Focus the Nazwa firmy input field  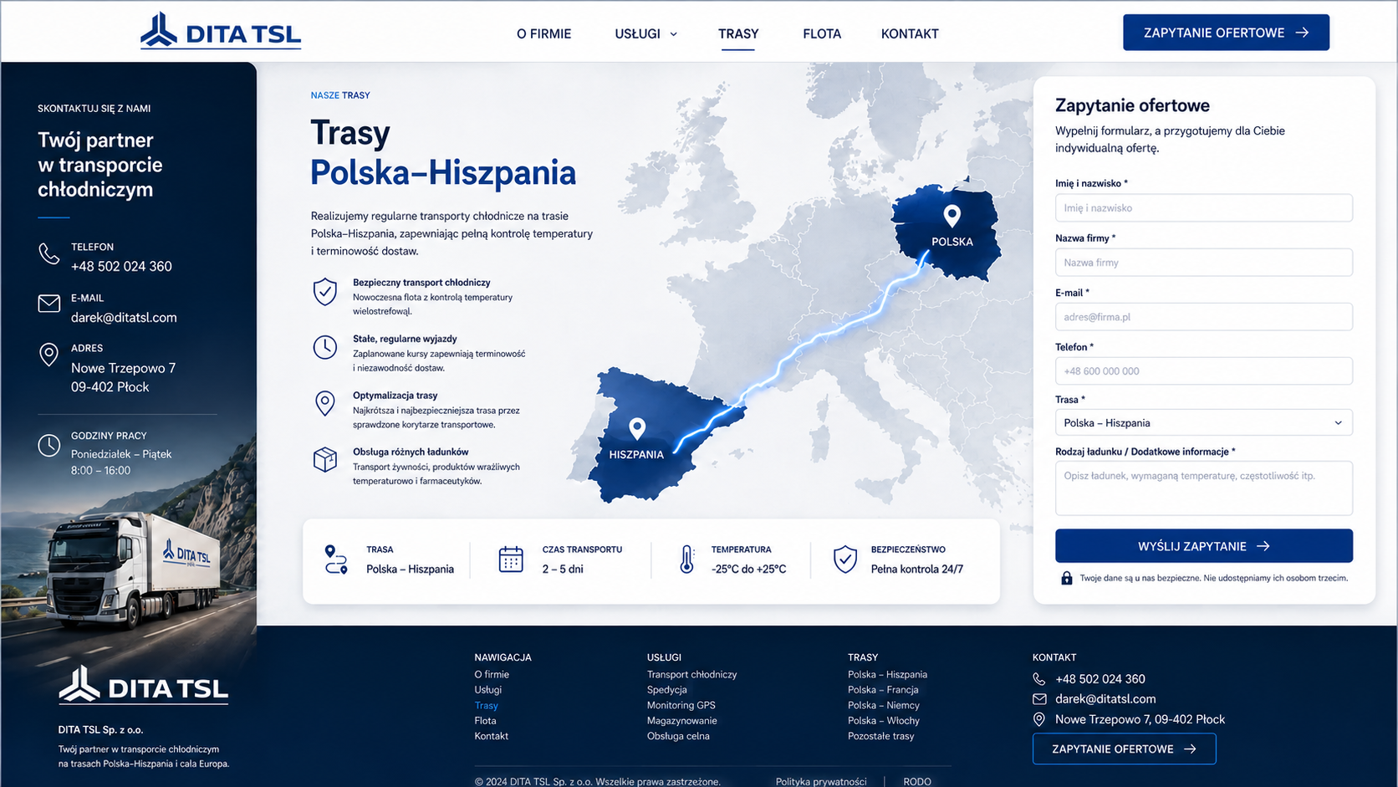point(1204,262)
